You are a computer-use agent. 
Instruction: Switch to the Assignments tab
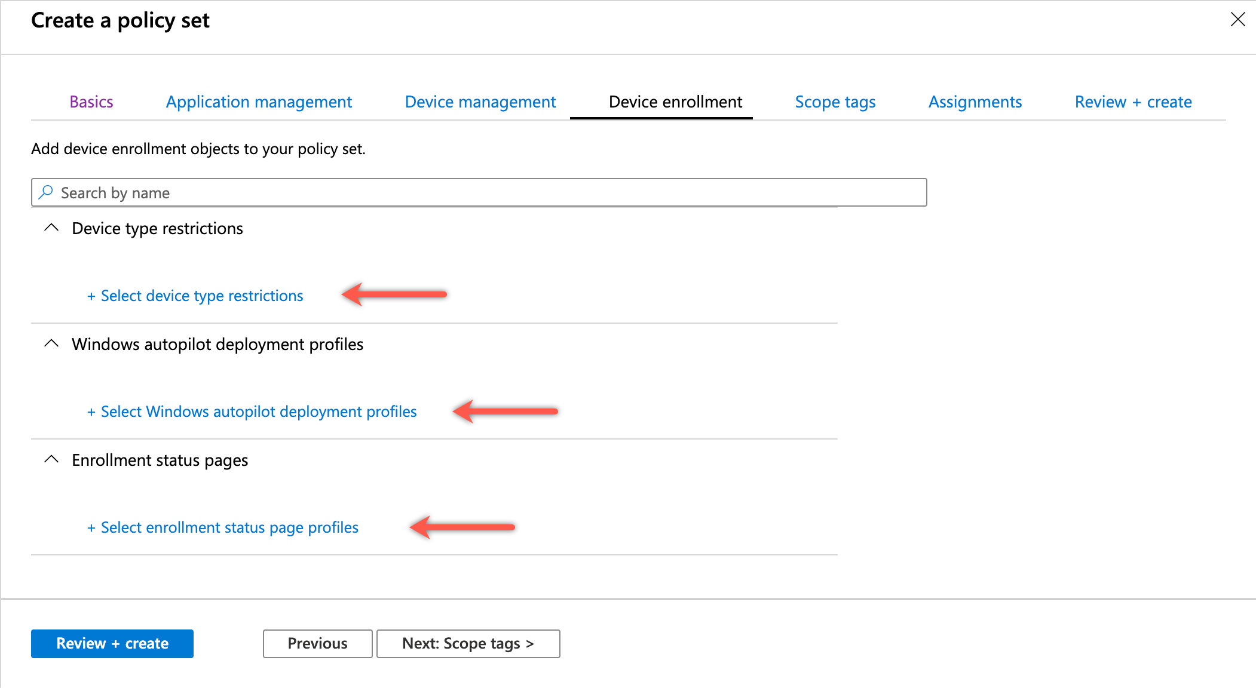tap(975, 102)
